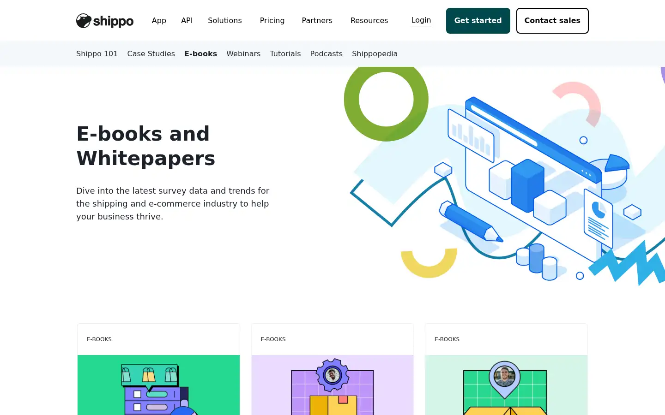Click the Contact sales button
665x415 pixels.
[552, 21]
